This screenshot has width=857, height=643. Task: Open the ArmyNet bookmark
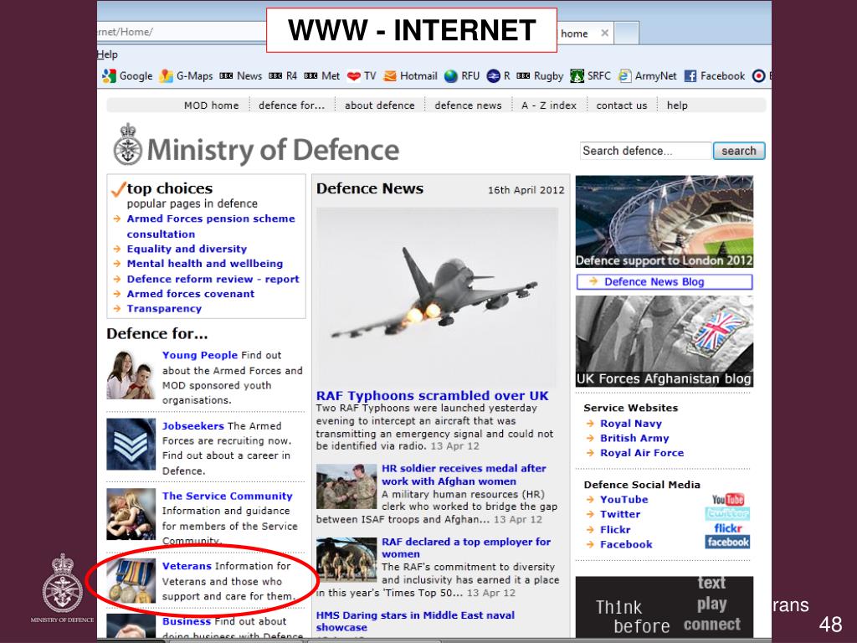(648, 76)
